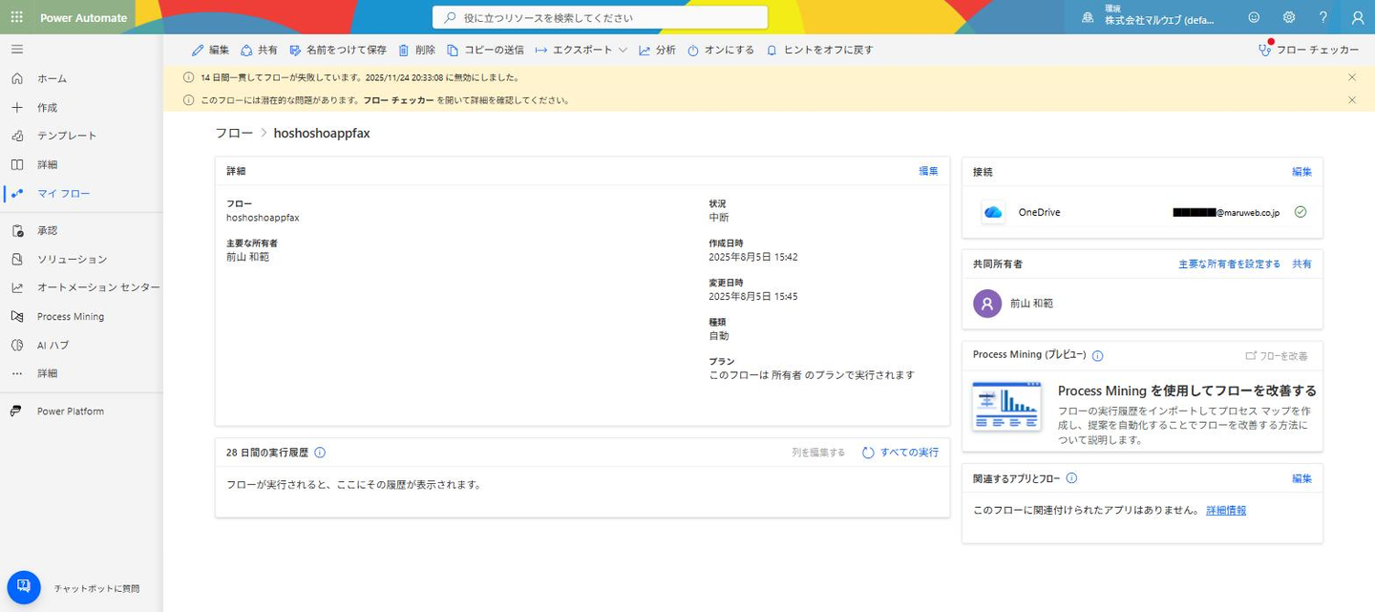Click 名前をつけて保存 in the toolbar
This screenshot has width=1375, height=612.
tap(338, 50)
